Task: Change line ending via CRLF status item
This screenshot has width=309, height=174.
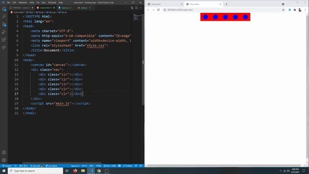Action: coord(91,166)
